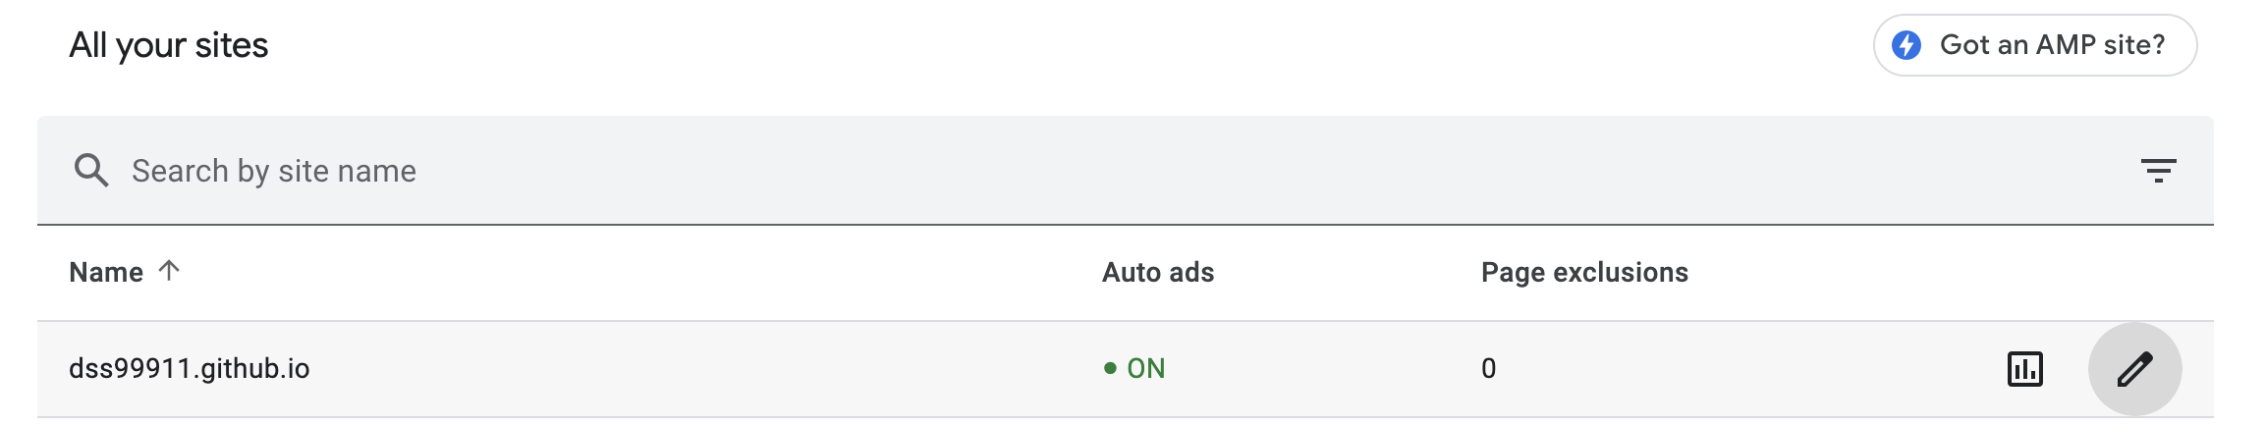Sort the table by Name column
Image resolution: width=2265 pixels, height=424 pixels.
(106, 273)
